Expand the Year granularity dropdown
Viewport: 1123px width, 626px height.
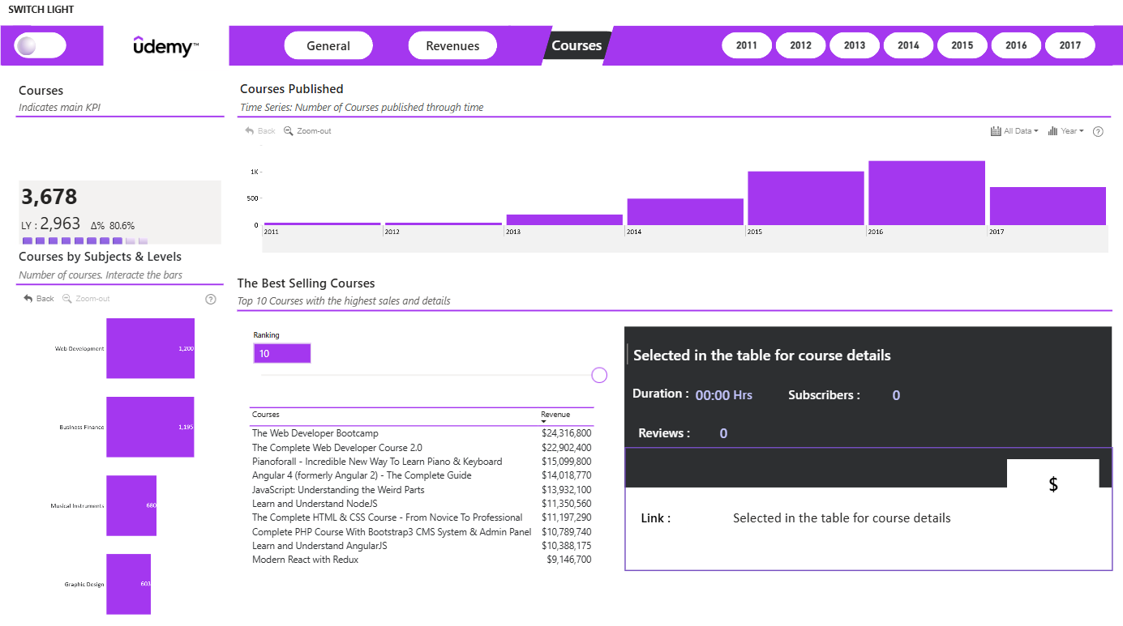(x=1065, y=131)
